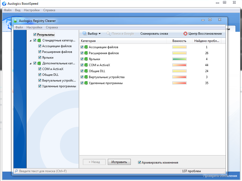Click the green icon of COM и ActiveX row
Image resolution: width=242 pixels, height=181 pixels.
click(86, 65)
